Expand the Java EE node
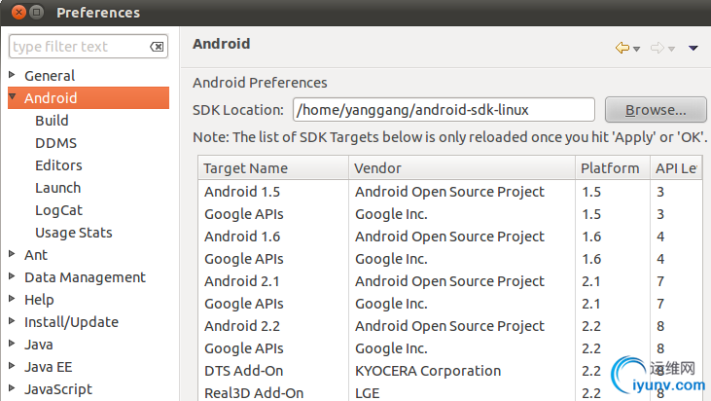This screenshot has height=401, width=711. point(13,366)
